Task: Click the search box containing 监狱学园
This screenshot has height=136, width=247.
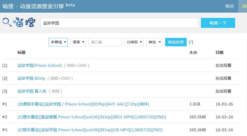Action: [x=119, y=23]
